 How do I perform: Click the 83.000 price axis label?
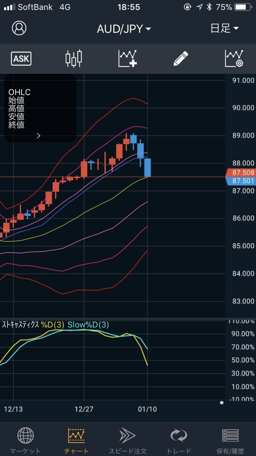point(243,301)
